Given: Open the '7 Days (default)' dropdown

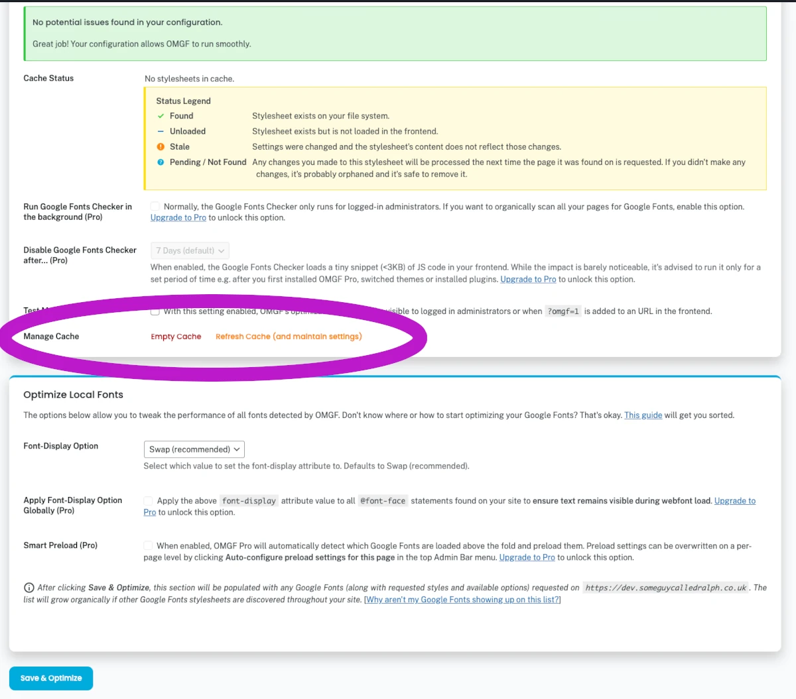Looking at the screenshot, I should pyautogui.click(x=190, y=251).
